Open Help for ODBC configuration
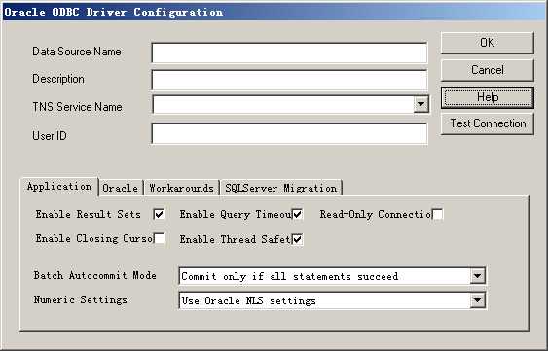 click(x=488, y=97)
